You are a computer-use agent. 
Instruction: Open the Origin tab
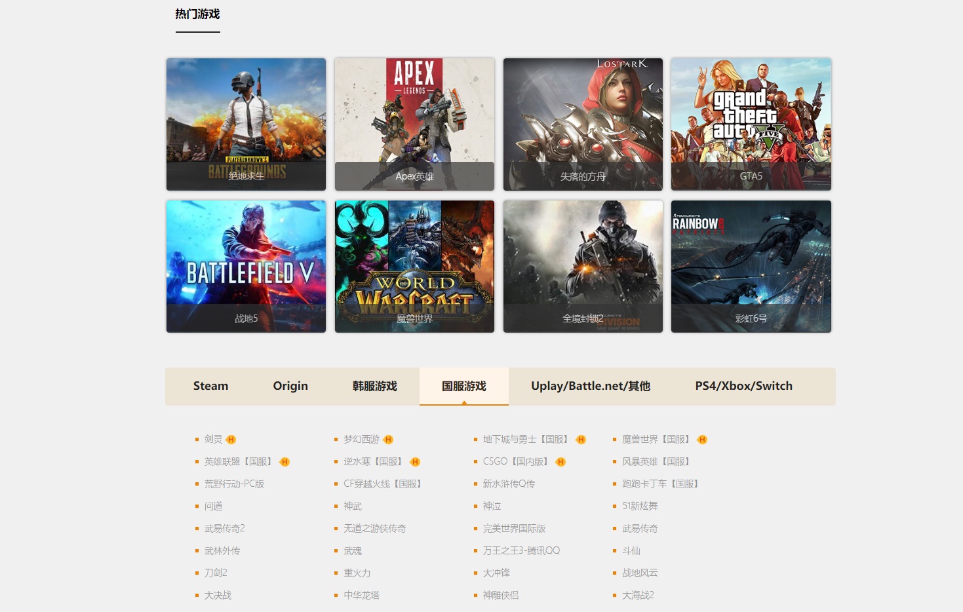click(x=290, y=386)
